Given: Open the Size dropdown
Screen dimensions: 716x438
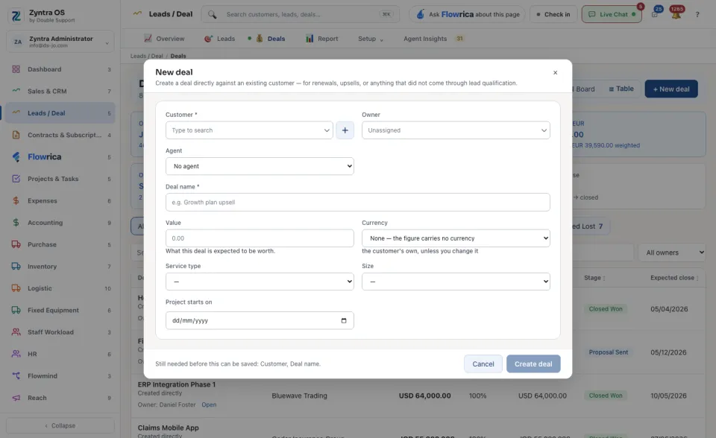Looking at the screenshot, I should tap(456, 282).
